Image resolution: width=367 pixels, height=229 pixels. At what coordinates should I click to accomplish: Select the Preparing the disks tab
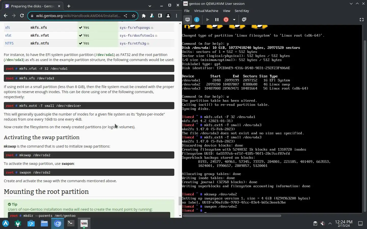[33, 6]
